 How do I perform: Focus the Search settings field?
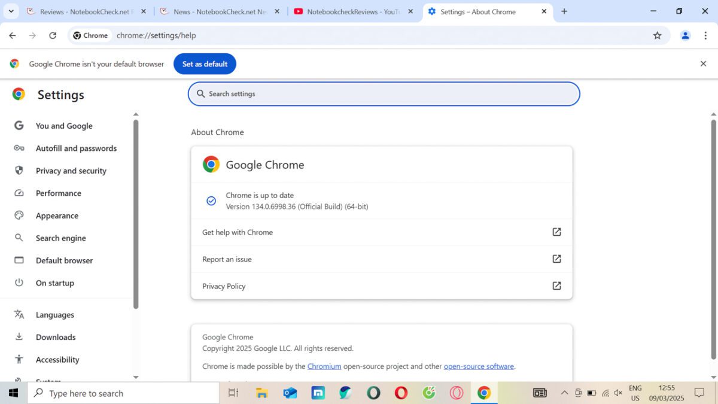[x=384, y=94]
